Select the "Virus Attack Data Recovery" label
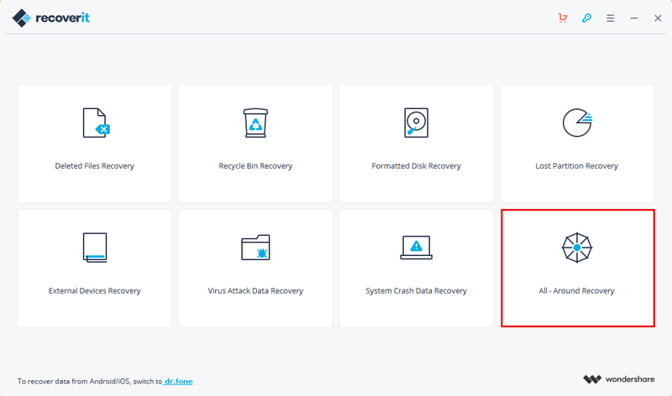This screenshot has width=672, height=396. 255,290
